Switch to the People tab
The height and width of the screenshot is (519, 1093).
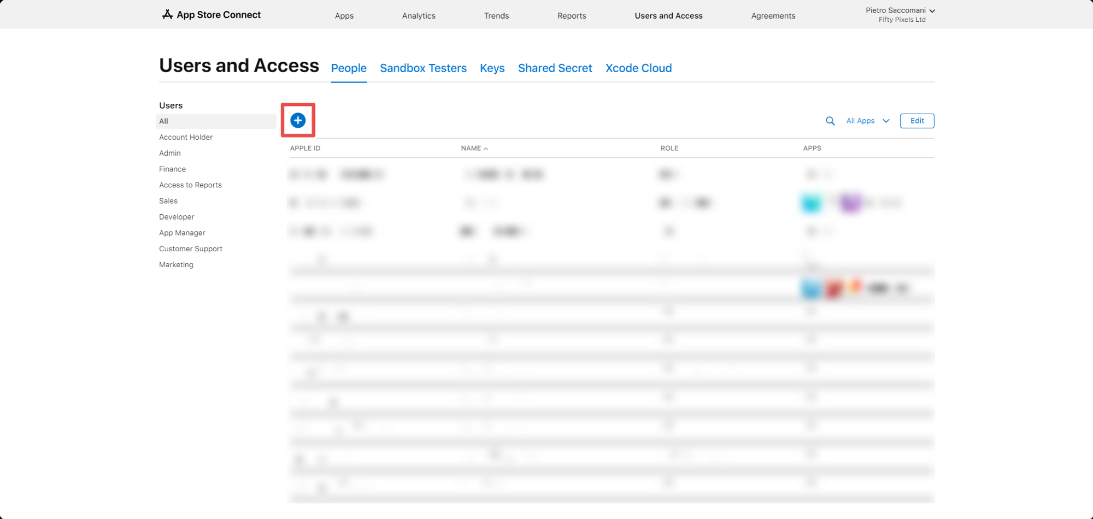pyautogui.click(x=349, y=68)
